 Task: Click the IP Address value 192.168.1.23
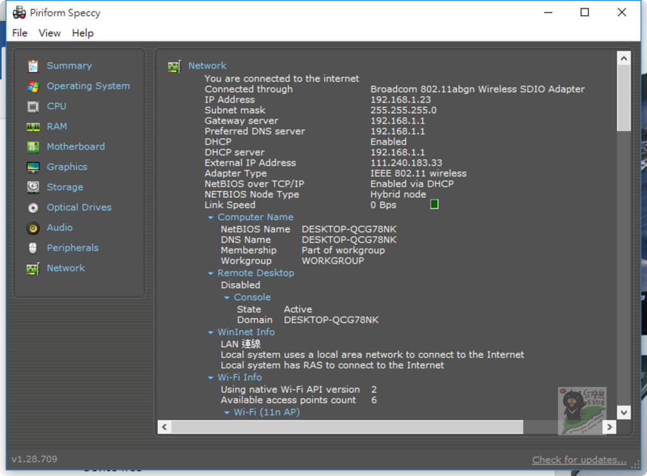(x=401, y=100)
